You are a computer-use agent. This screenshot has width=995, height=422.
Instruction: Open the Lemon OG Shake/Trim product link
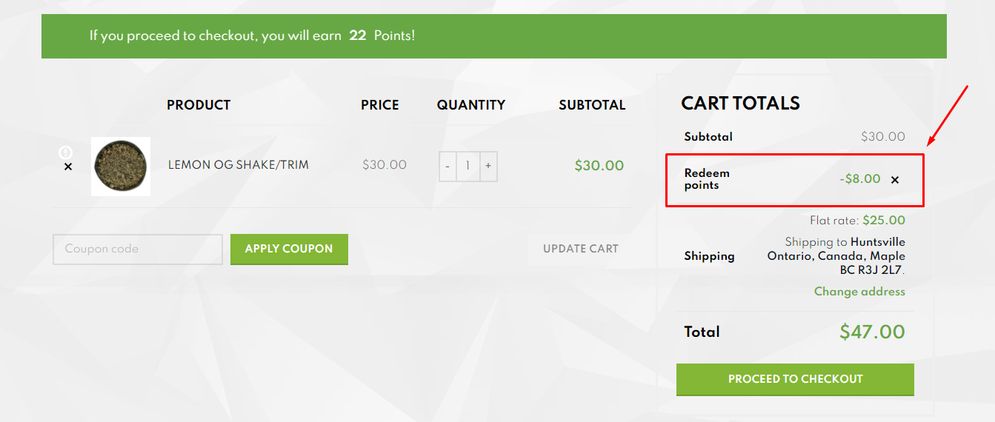(238, 165)
